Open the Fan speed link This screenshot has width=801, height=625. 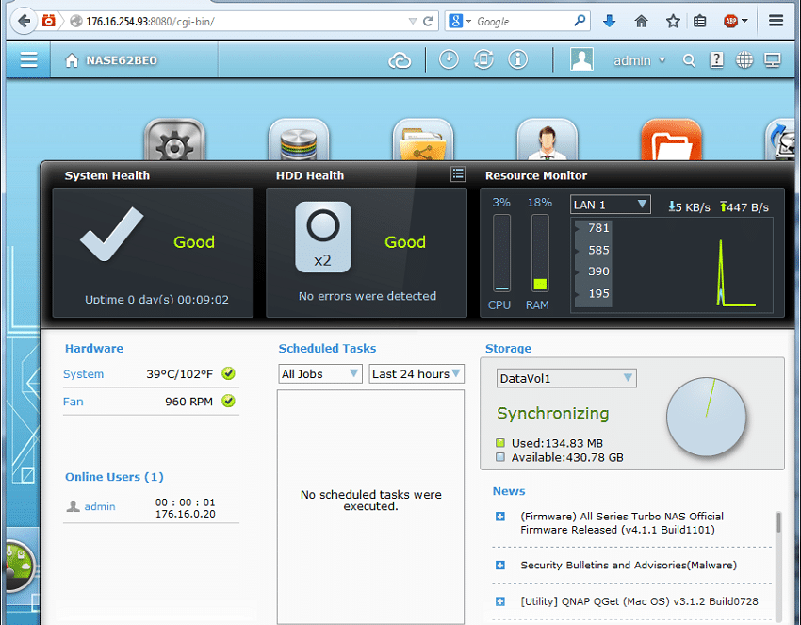[x=74, y=402]
